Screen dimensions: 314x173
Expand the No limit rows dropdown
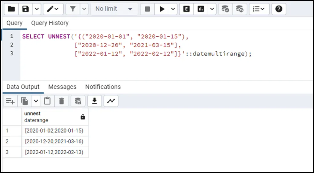[114, 9]
